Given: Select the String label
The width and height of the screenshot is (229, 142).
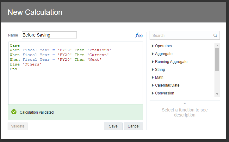Looking at the screenshot, I should [x=160, y=70].
